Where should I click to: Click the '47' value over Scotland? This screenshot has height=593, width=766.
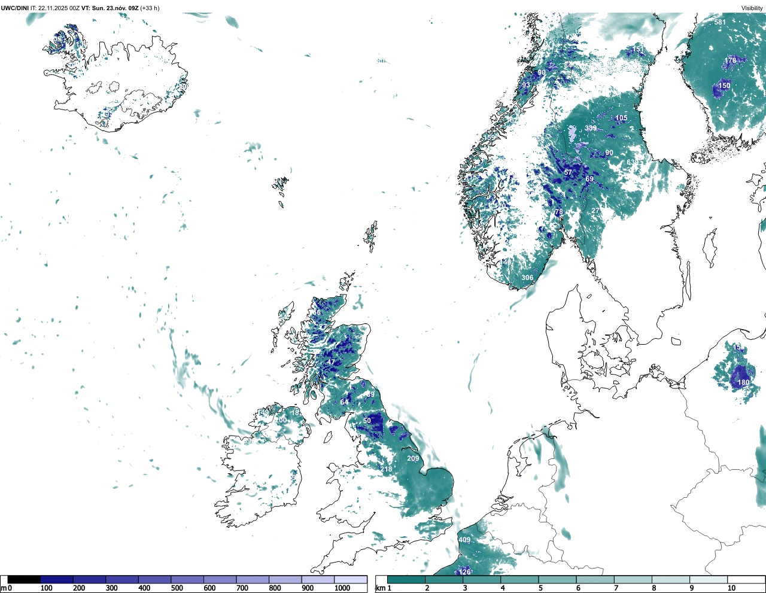(331, 362)
